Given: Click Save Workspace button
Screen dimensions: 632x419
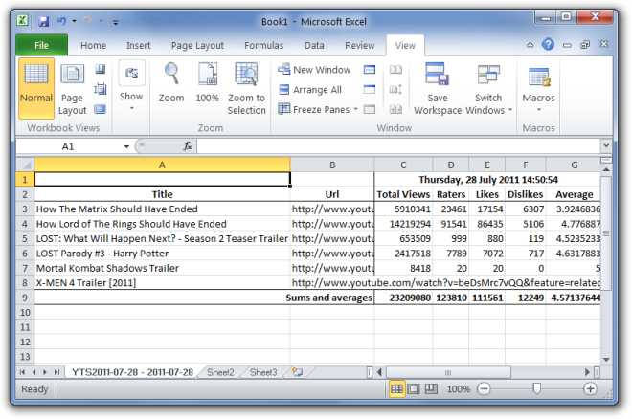Looking at the screenshot, I should tap(438, 89).
